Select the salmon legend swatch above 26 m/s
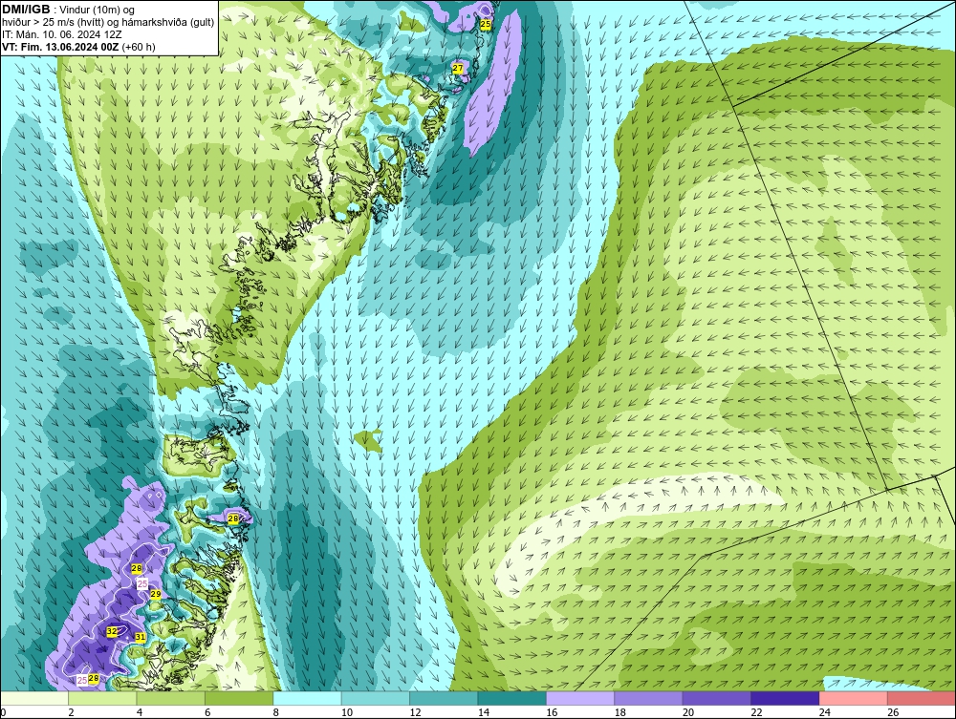Screen dimensions: 956x719 [922, 698]
